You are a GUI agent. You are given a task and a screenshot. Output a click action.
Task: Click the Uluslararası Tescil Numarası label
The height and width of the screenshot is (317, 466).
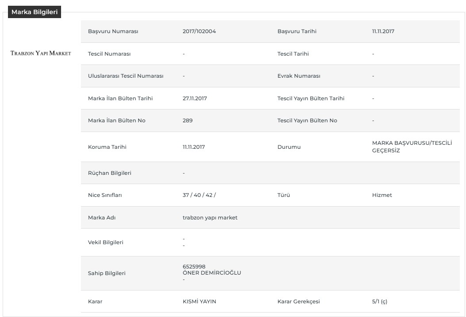[x=125, y=75]
